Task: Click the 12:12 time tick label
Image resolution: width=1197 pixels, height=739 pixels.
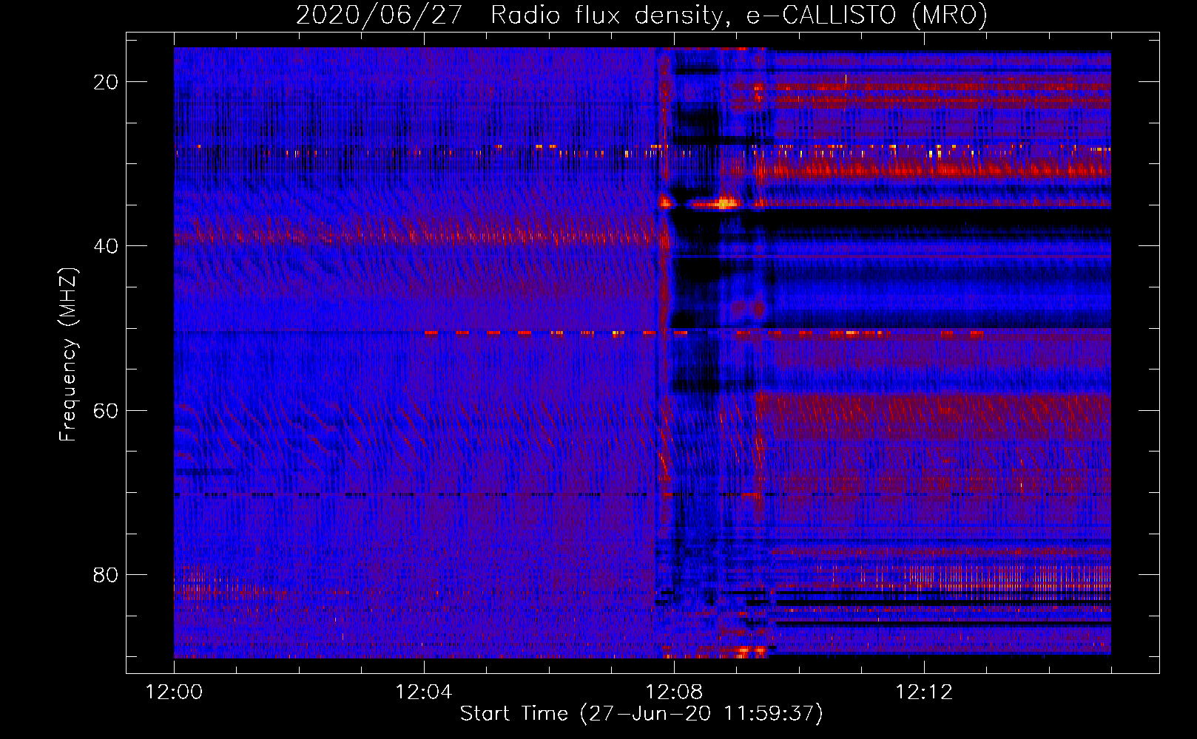Action: pos(924,692)
